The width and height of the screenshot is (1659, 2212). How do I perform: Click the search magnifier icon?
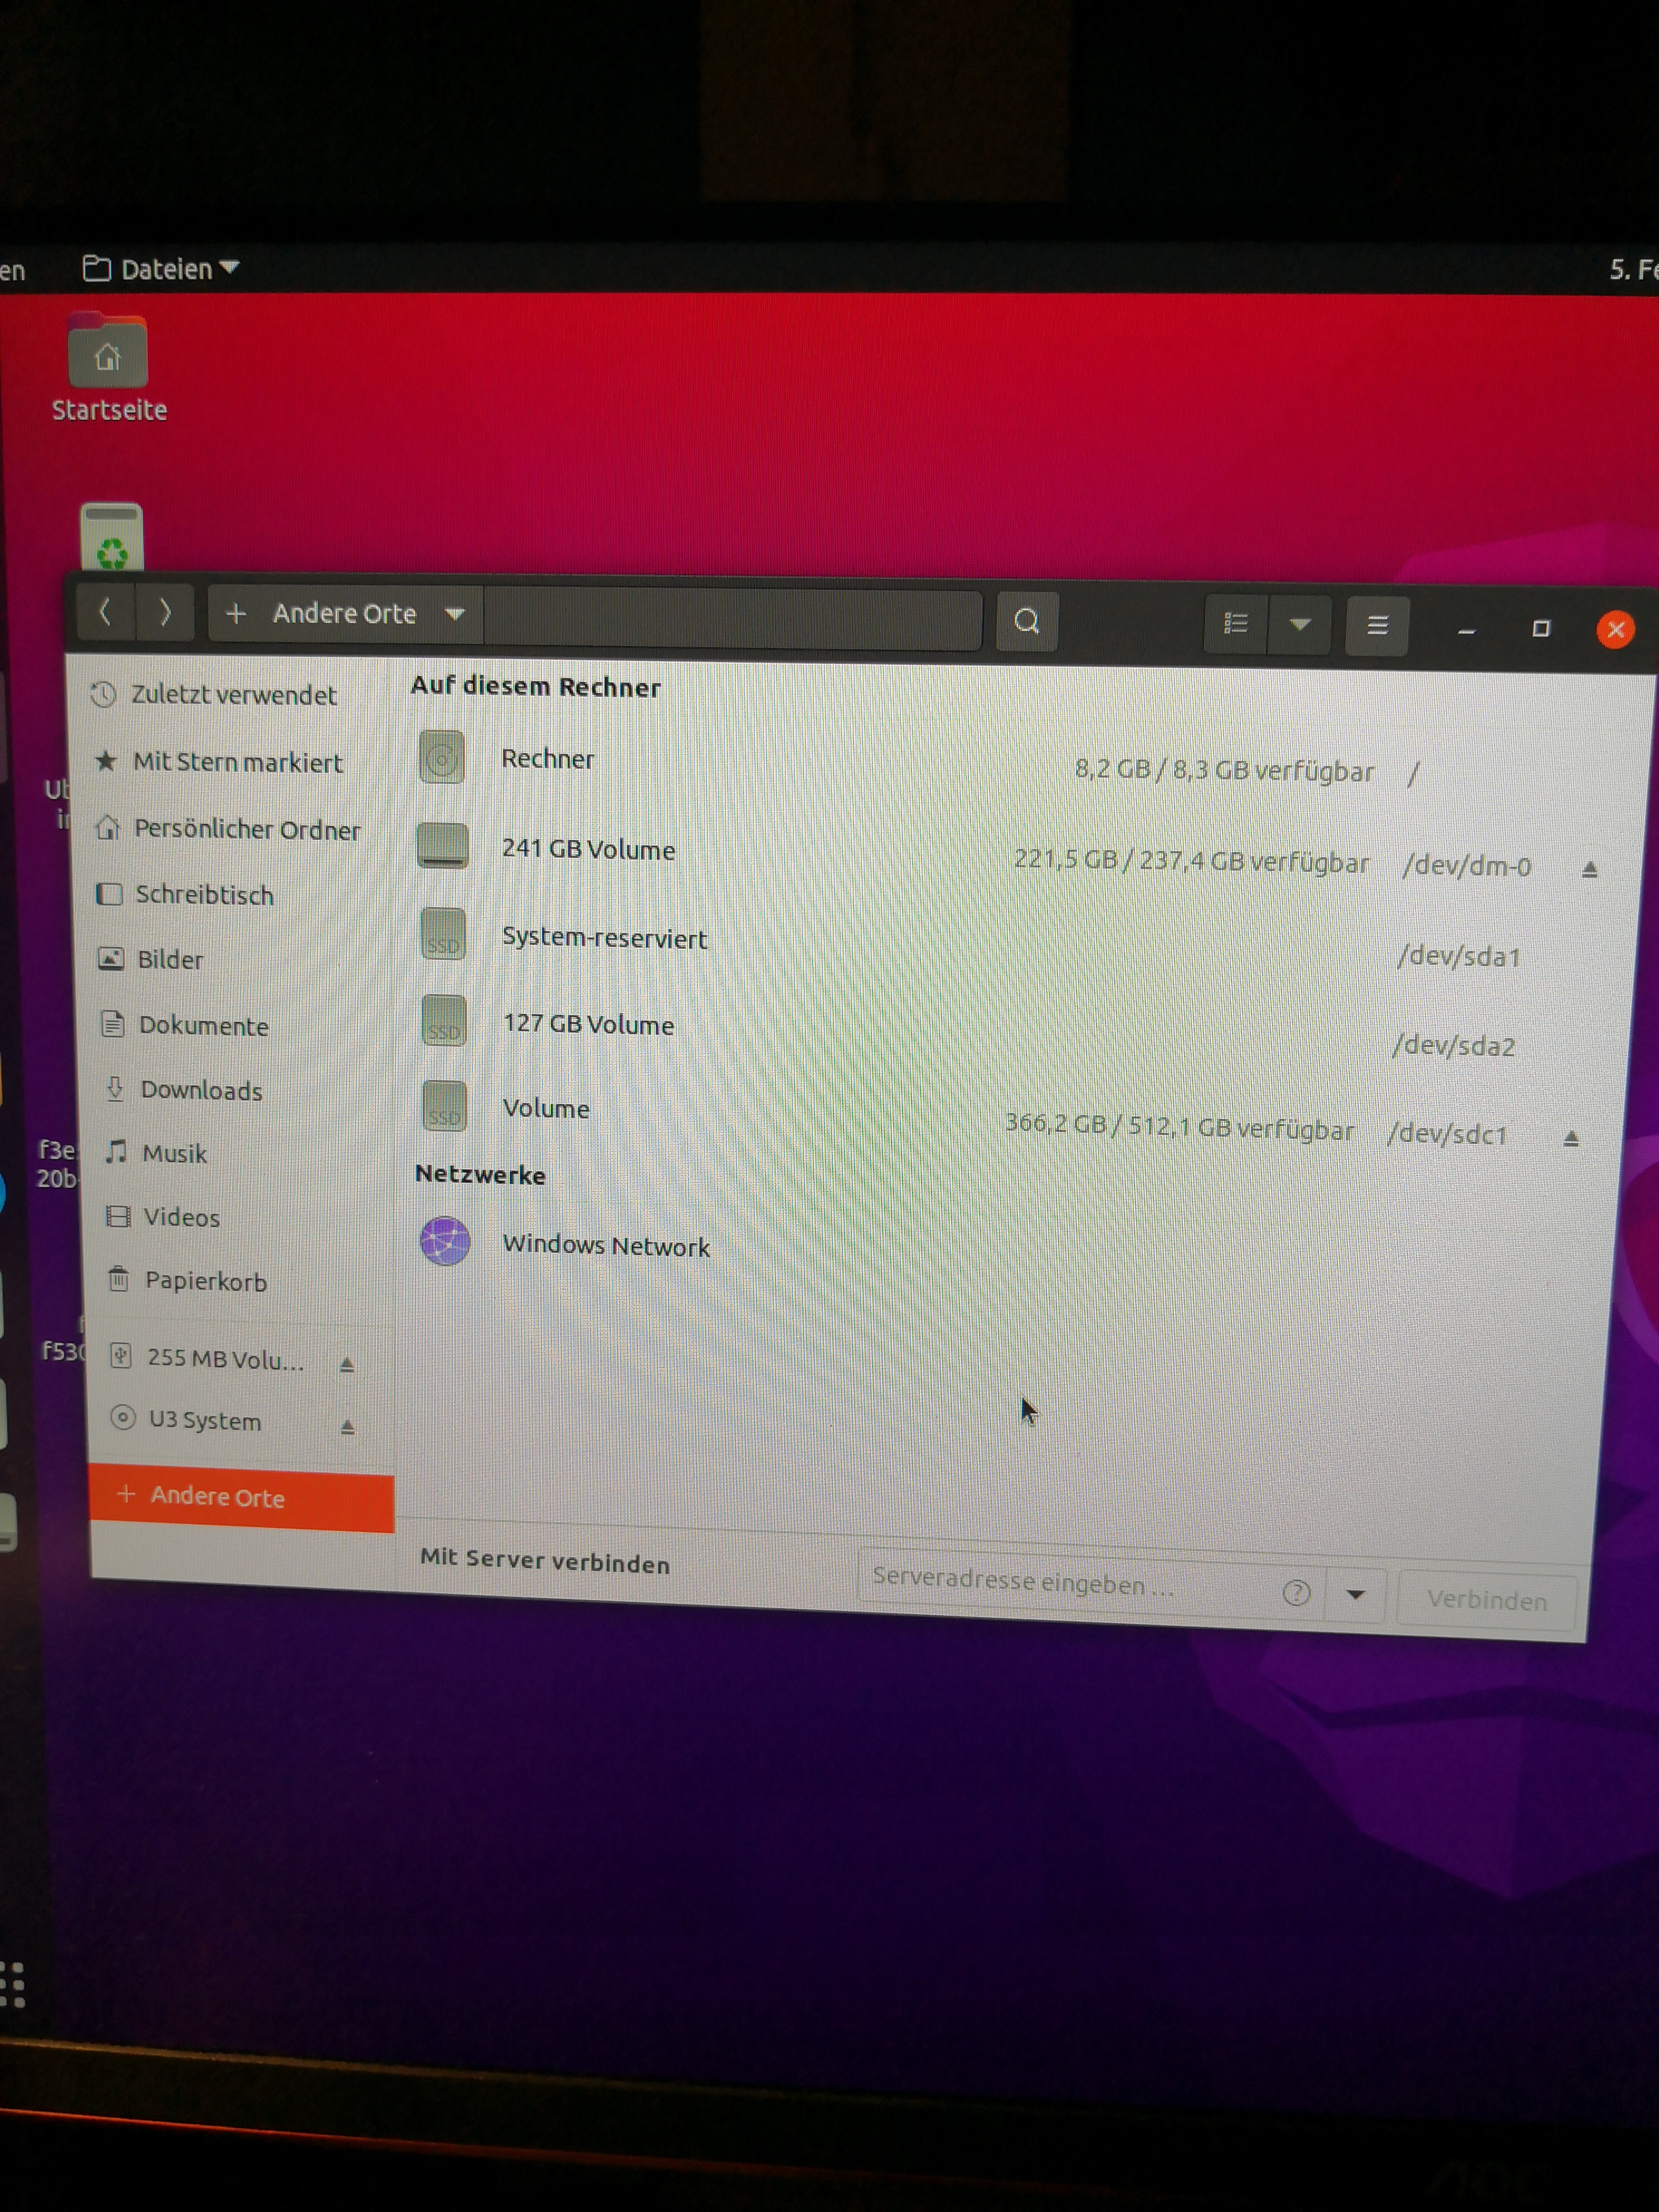(x=1026, y=621)
